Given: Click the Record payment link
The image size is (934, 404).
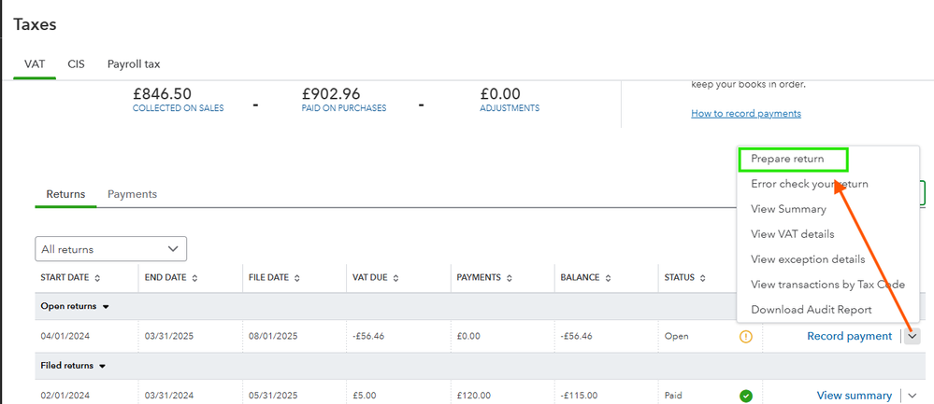Looking at the screenshot, I should (849, 336).
